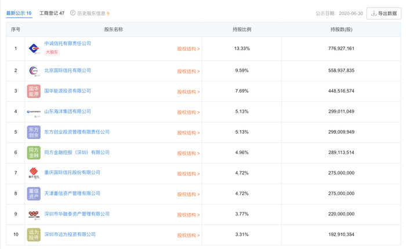The width and height of the screenshot is (406, 249).
Task: Open the 历史股东信息 tab
Action: point(93,13)
